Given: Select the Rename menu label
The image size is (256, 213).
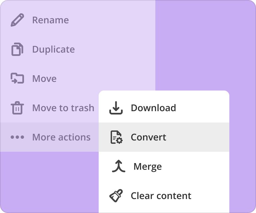Looking at the screenshot, I should pos(50,20).
